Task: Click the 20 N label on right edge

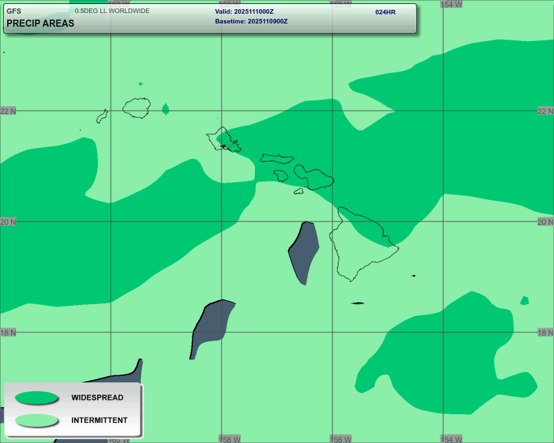Action: 545,222
